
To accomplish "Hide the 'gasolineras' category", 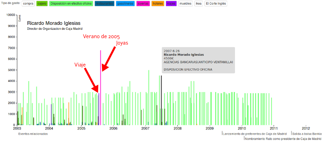I will point(125,4).
